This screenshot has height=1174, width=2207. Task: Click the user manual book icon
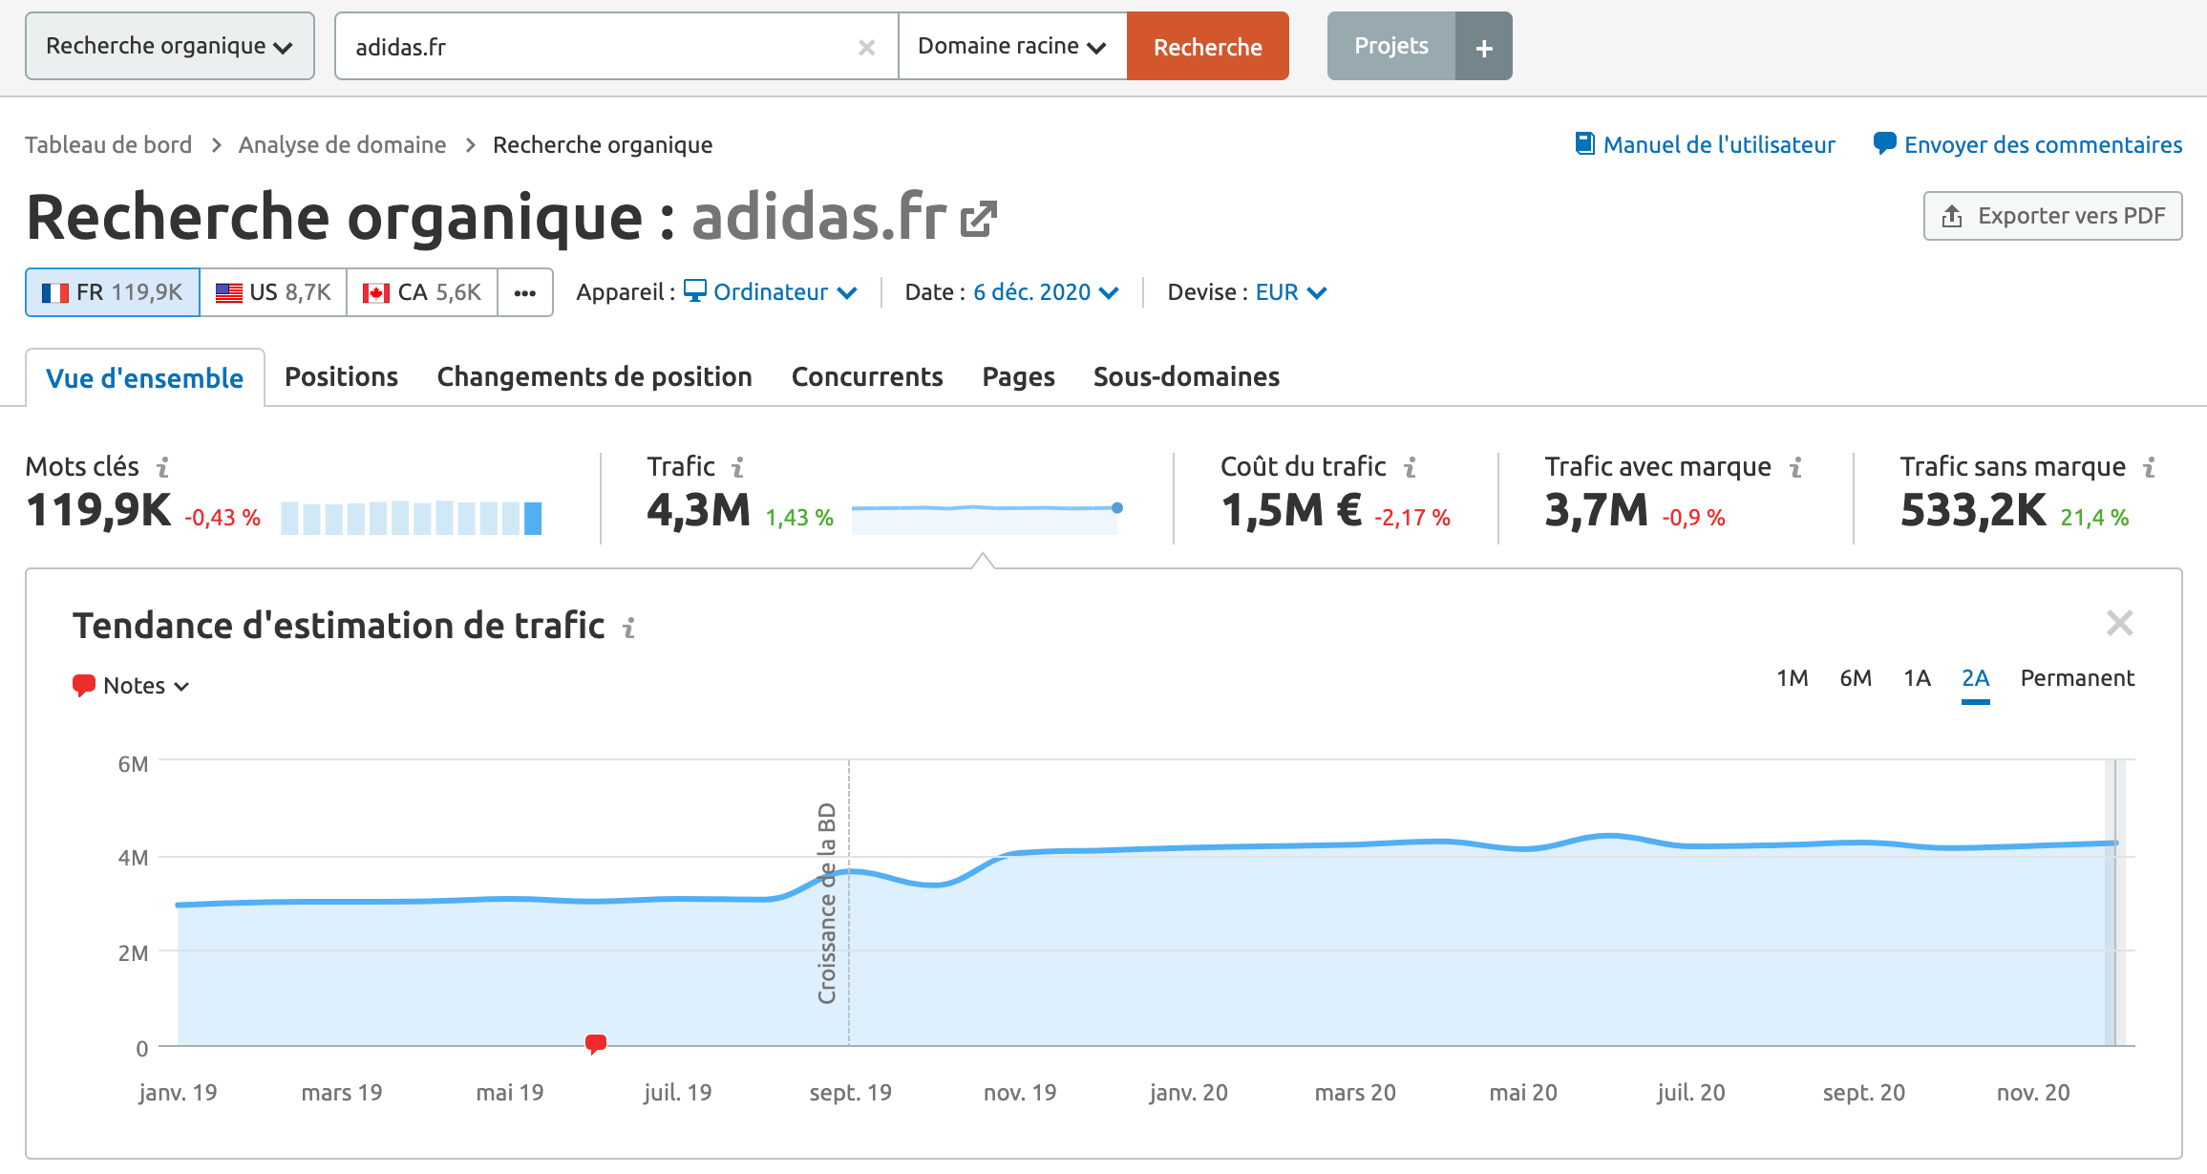click(x=1584, y=144)
